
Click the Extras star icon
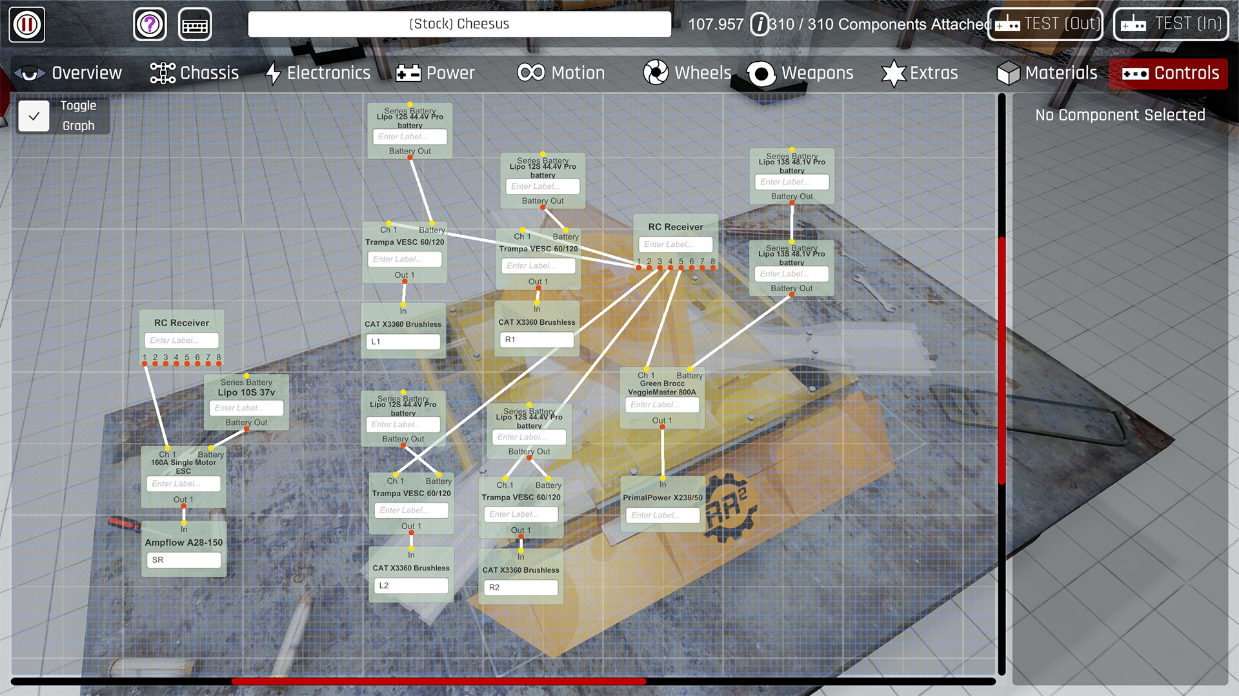point(894,73)
